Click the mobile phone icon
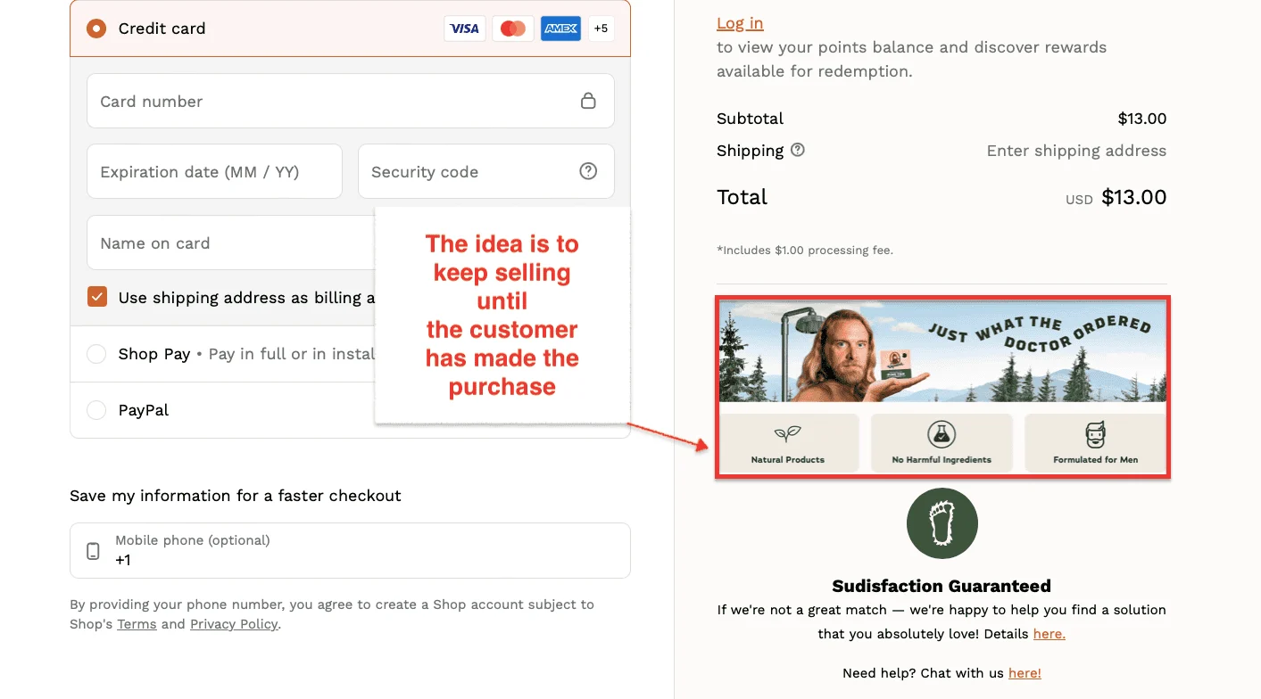 click(92, 550)
